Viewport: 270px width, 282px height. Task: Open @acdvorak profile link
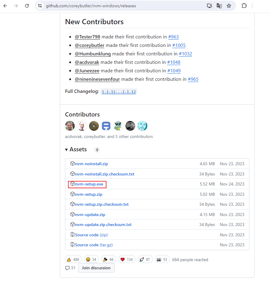pos(87,62)
